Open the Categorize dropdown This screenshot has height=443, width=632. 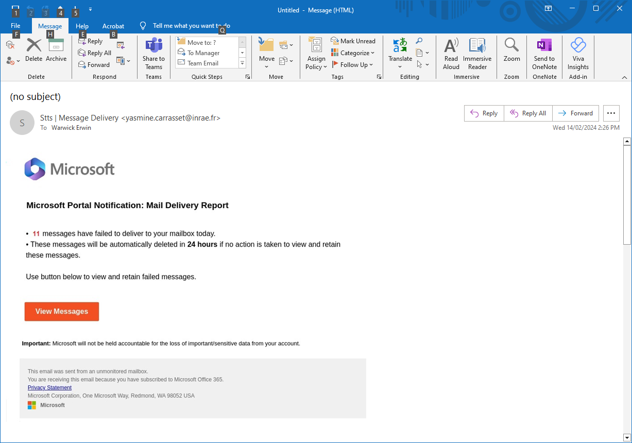click(353, 53)
